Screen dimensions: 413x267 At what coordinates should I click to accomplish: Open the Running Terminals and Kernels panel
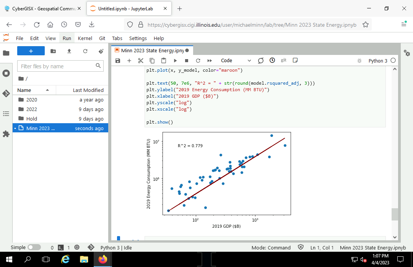6,73
